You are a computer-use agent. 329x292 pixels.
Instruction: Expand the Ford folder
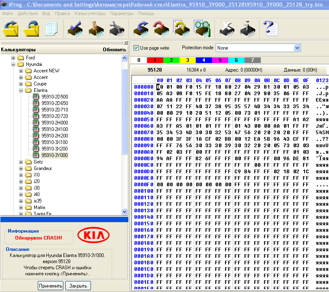13,58
